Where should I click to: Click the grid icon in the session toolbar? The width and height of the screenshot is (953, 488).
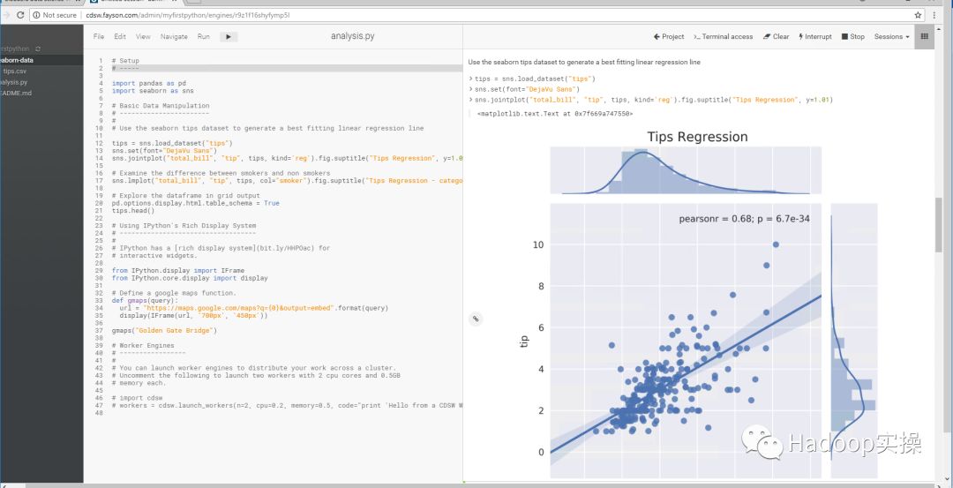click(x=924, y=37)
